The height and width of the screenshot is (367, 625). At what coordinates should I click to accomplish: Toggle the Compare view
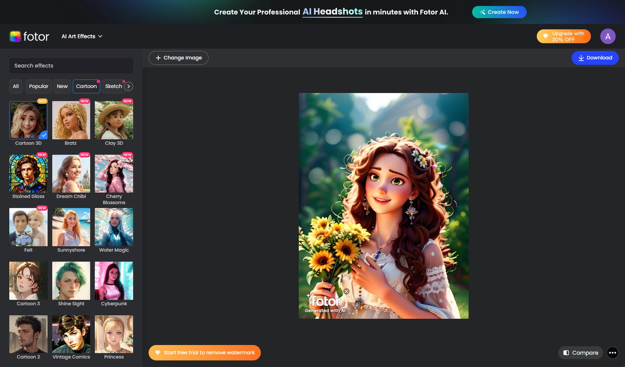tap(581, 353)
